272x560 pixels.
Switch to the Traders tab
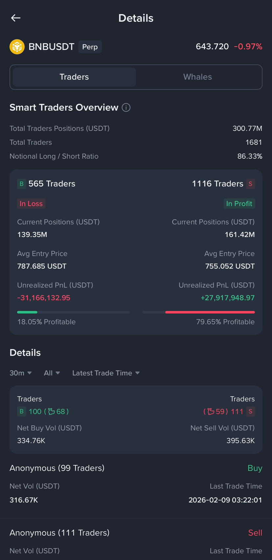point(74,77)
